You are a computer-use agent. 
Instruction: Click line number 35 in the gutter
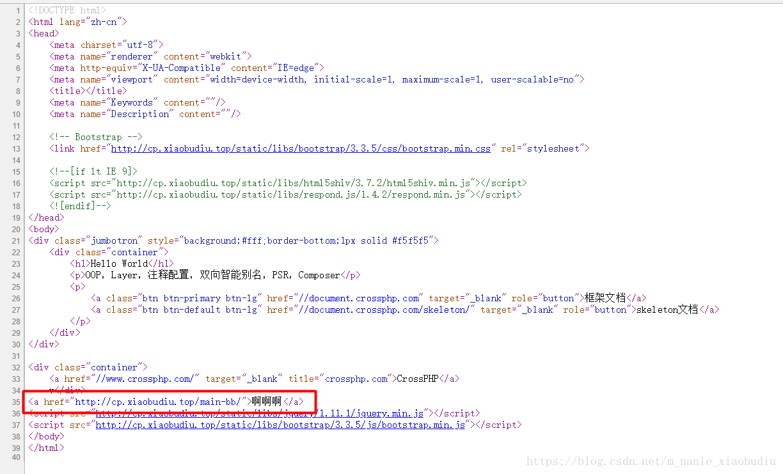click(x=17, y=402)
